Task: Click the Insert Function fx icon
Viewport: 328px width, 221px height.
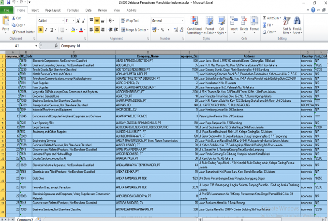Action: 56,46
